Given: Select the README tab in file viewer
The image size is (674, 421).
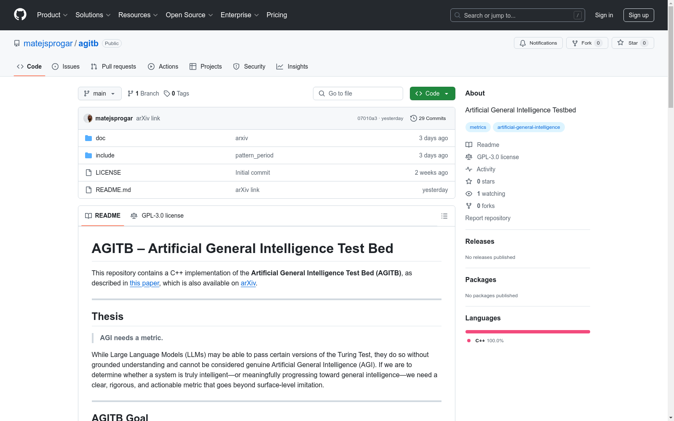Looking at the screenshot, I should pyautogui.click(x=103, y=216).
